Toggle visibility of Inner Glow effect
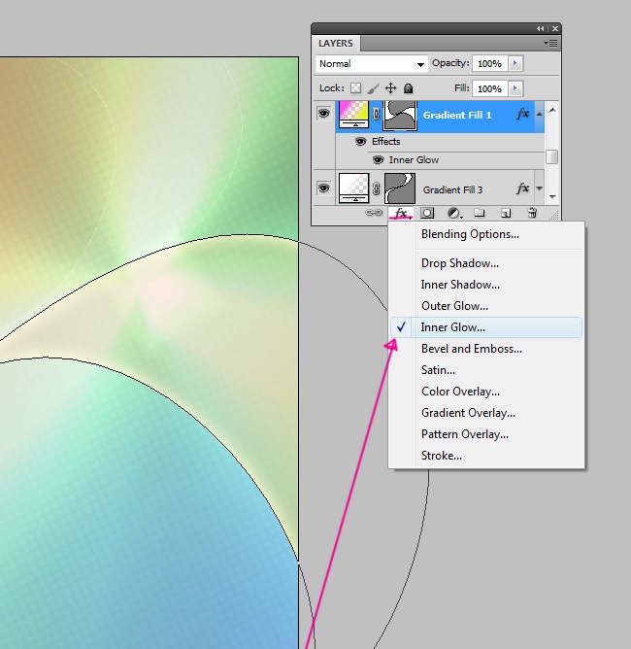Image resolution: width=631 pixels, height=649 pixels. pos(379,159)
